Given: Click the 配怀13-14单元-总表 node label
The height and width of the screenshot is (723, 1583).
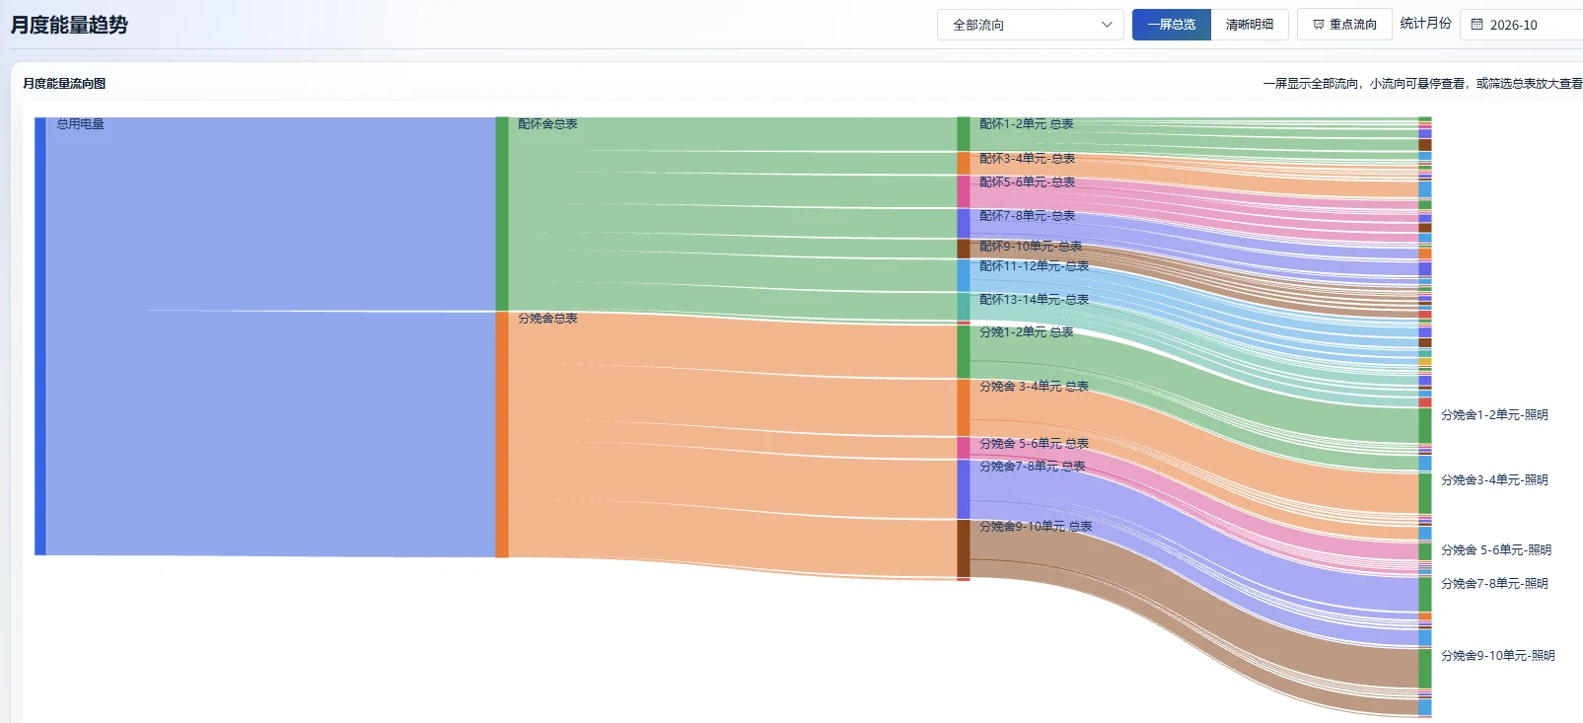Looking at the screenshot, I should click(1034, 300).
